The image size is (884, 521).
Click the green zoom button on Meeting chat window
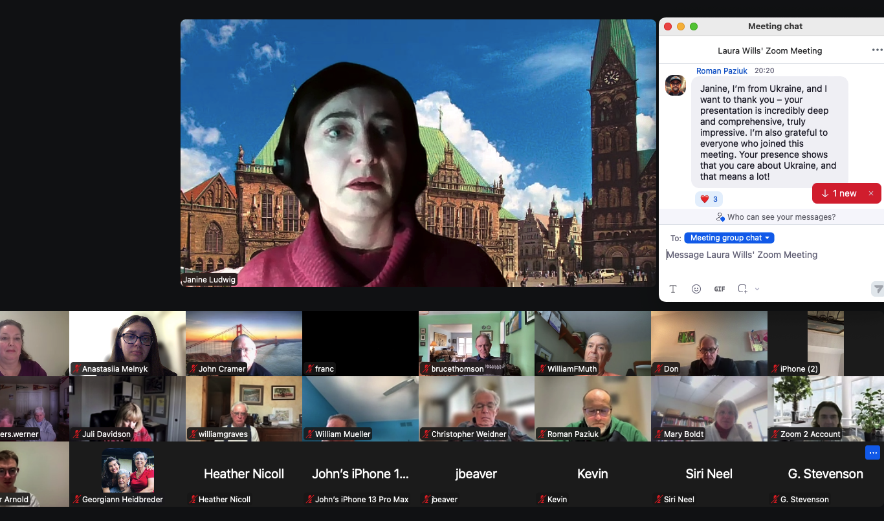694,27
